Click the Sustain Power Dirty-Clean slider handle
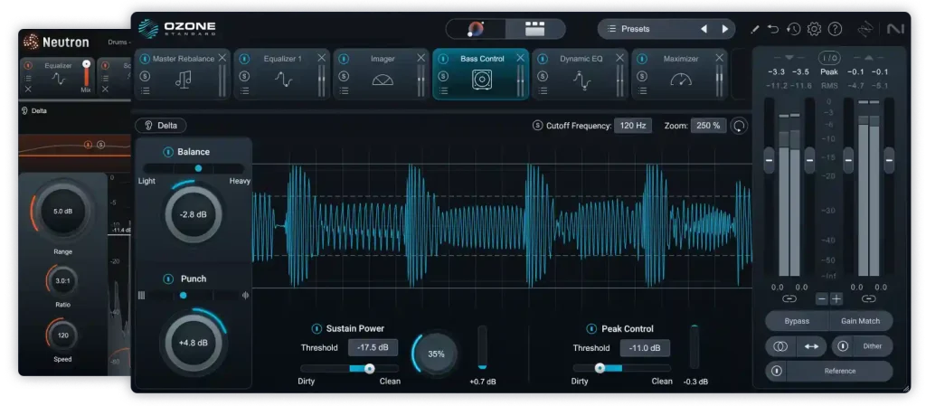The width and height of the screenshot is (926, 406). pyautogui.click(x=369, y=368)
